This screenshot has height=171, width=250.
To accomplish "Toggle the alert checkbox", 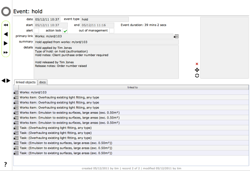I will pyautogui.click(x=36, y=31).
